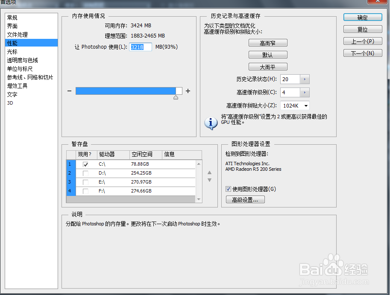Viewport: 390px width, 295px height.
Task: Uncheck the C:\ scratch disk checkbox
Action: (x=85, y=164)
